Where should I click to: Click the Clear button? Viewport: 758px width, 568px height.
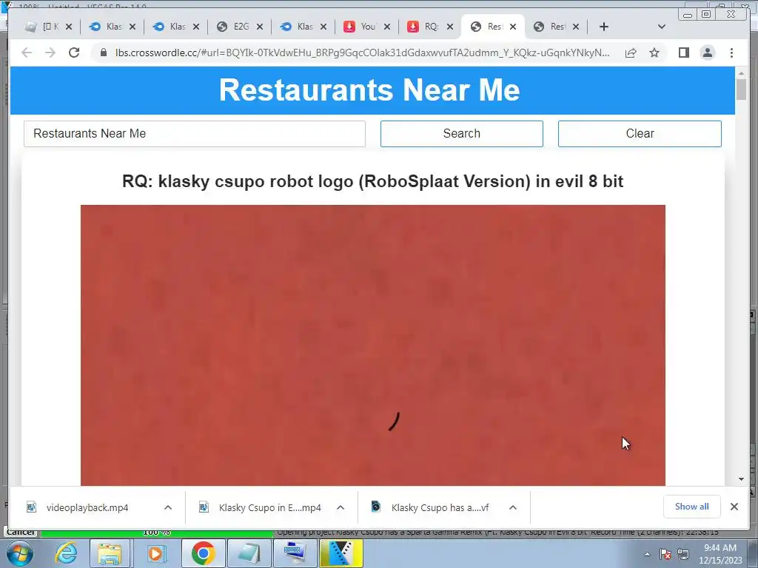(640, 134)
